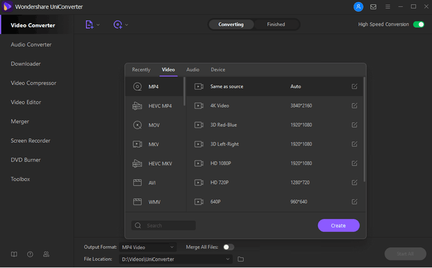
Task: Choose HEVC MP4 format
Action: pos(154,106)
